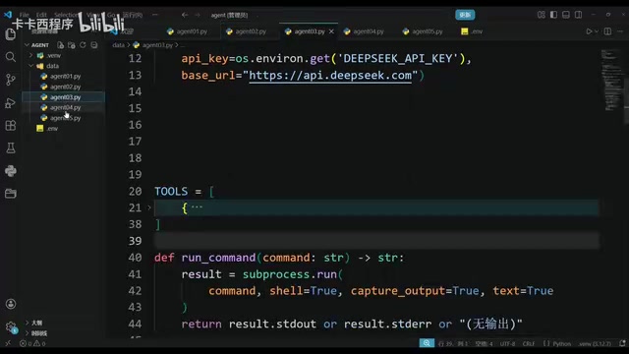Open agent02.py in the file tree
This screenshot has width=629, height=354.
click(66, 87)
